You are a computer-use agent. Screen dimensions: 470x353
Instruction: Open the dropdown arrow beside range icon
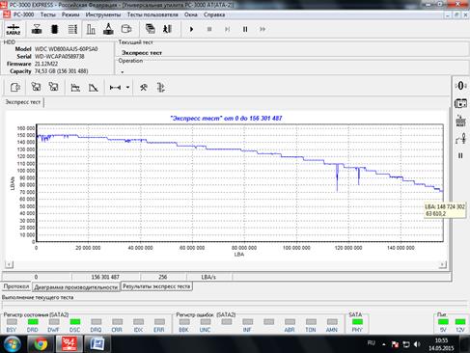127,87
